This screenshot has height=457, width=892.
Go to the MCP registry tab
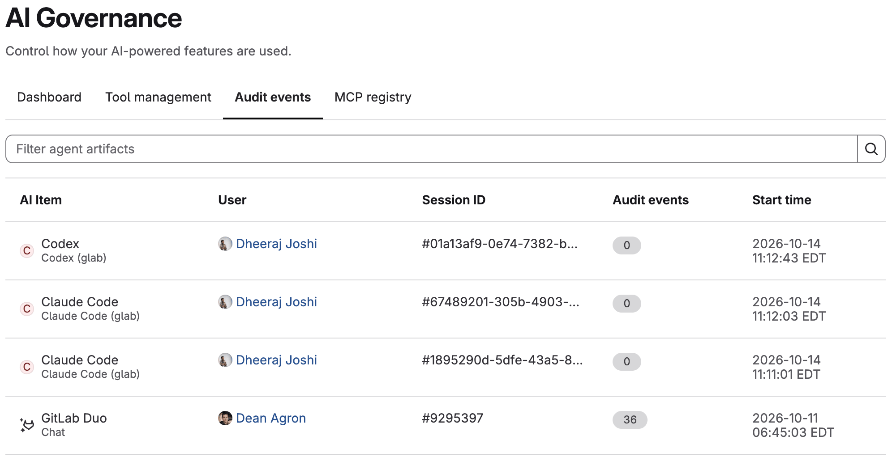point(373,97)
